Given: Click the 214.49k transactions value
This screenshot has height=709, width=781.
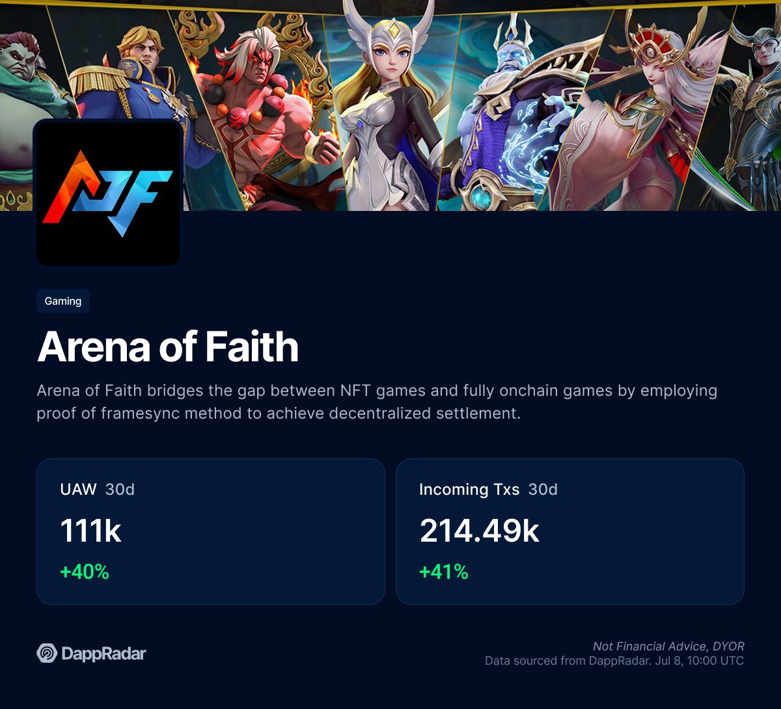Looking at the screenshot, I should coord(480,531).
